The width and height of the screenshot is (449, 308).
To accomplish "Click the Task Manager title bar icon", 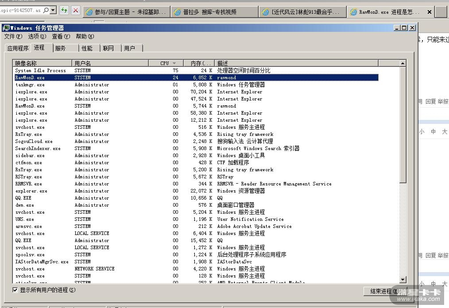I will tap(6, 28).
